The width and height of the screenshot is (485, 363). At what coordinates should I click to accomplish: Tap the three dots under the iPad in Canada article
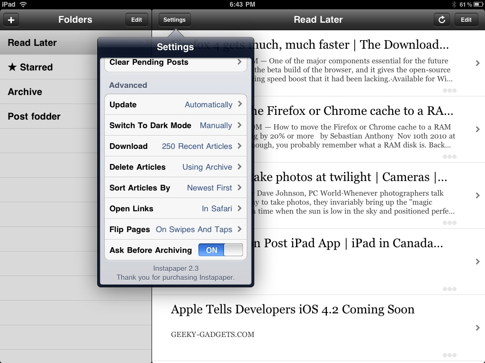(449, 289)
